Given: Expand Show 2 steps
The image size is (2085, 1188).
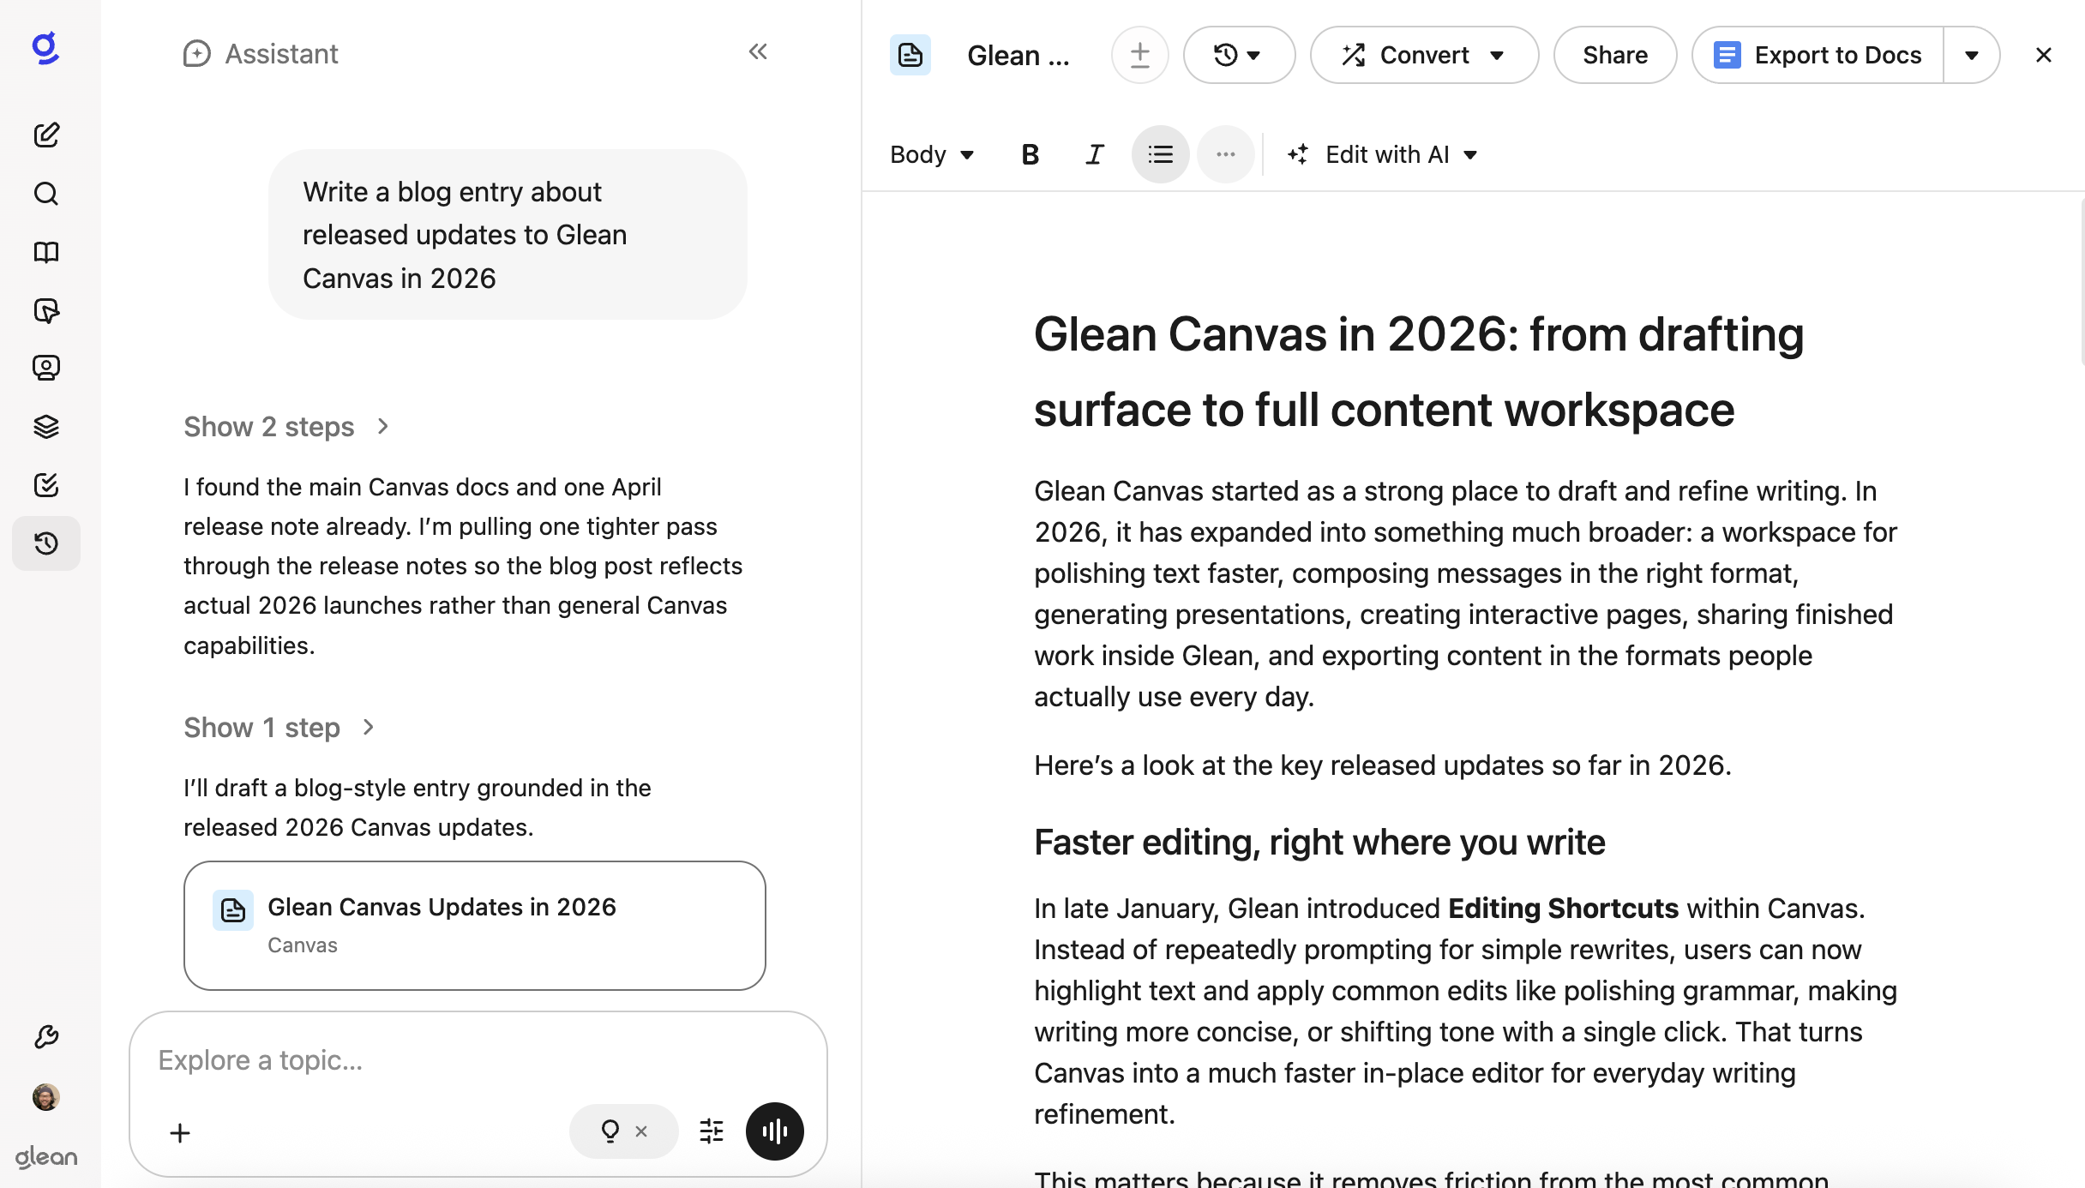Looking at the screenshot, I should [x=286, y=427].
